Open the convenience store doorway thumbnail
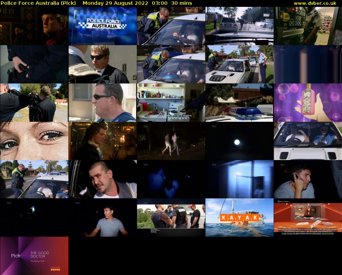This screenshot has height=275, width=342. (308, 26)
